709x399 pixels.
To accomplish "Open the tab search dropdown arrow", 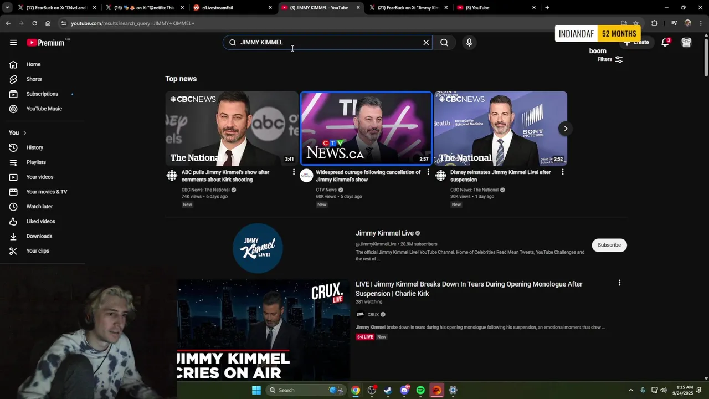I will coord(7,8).
